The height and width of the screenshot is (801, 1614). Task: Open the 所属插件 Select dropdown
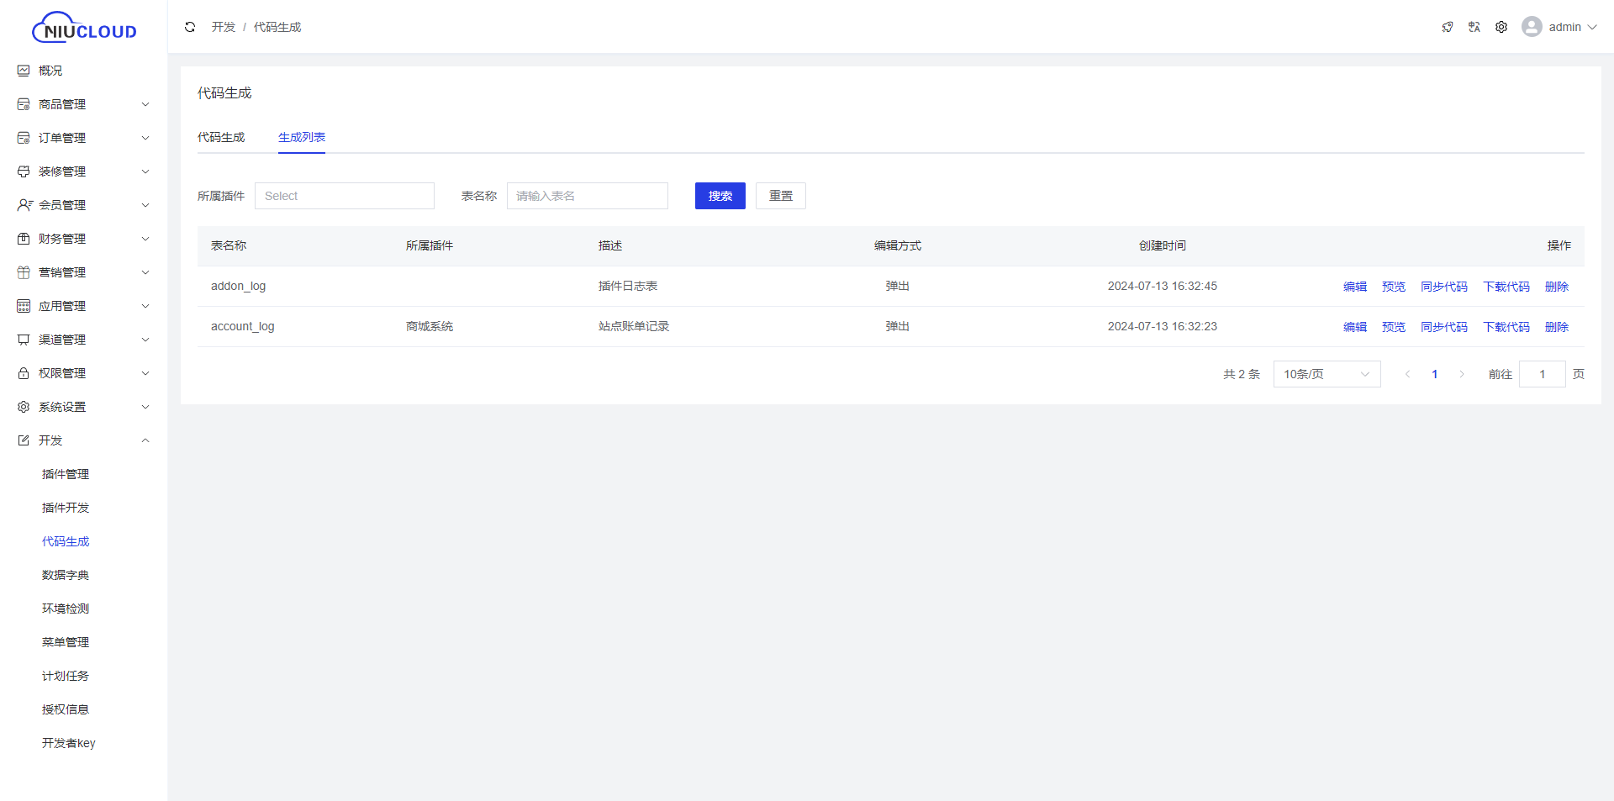coord(344,196)
